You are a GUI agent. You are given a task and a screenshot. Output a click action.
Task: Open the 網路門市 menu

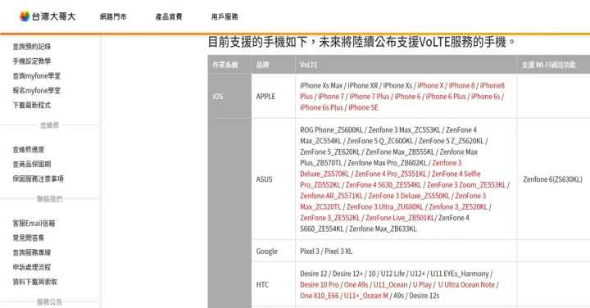click(113, 16)
